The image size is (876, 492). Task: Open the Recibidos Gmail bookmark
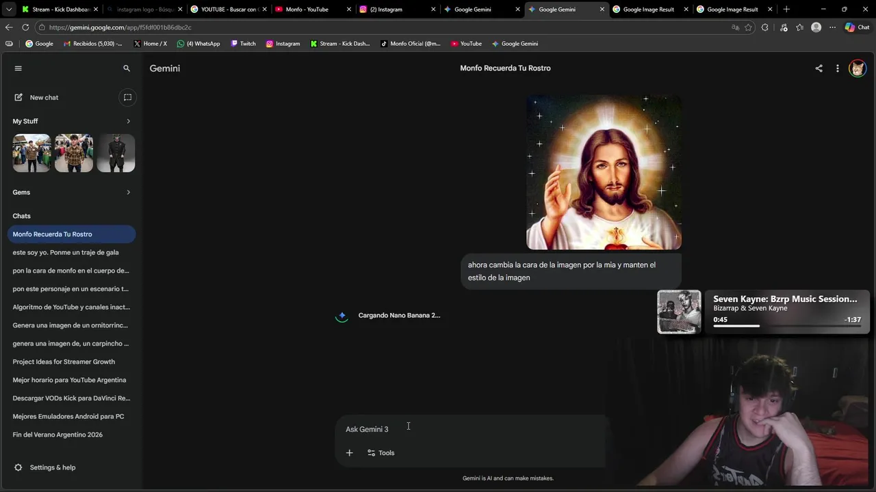(x=92, y=44)
